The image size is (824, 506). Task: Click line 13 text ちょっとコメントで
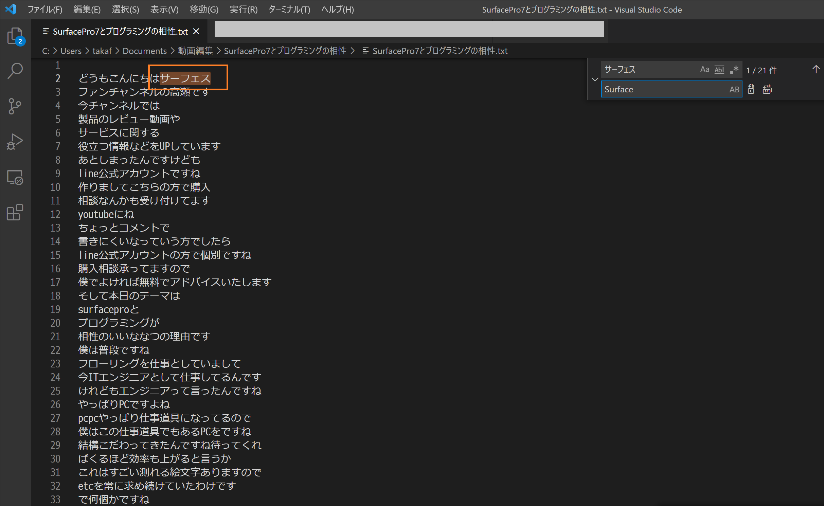coord(124,228)
